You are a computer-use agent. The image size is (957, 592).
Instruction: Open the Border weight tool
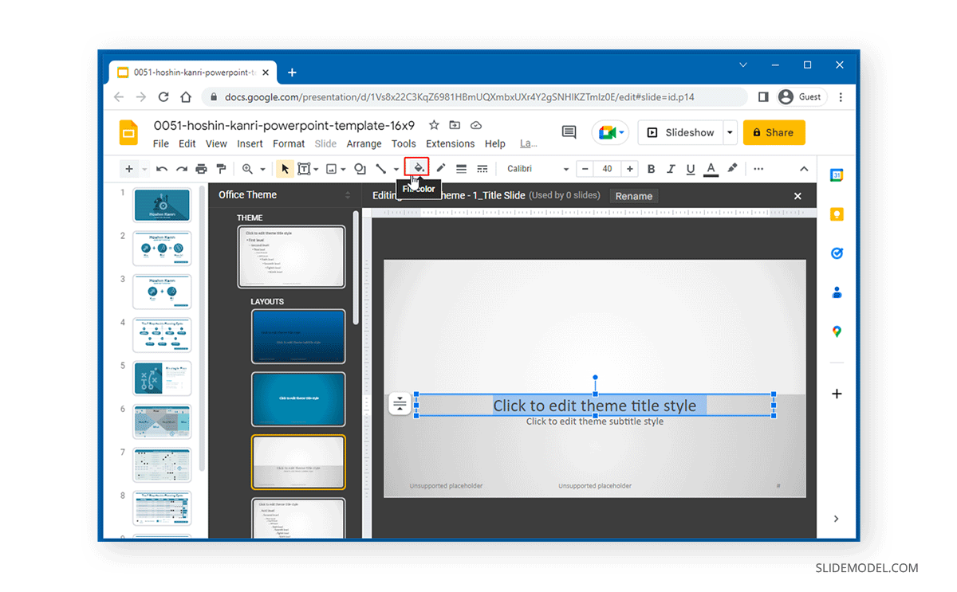(461, 169)
